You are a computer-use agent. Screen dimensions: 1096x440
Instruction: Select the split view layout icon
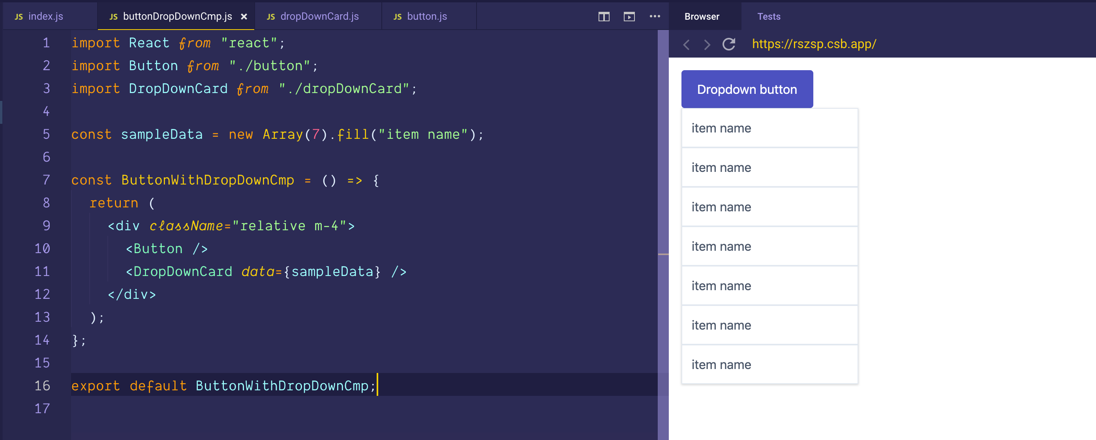point(604,17)
